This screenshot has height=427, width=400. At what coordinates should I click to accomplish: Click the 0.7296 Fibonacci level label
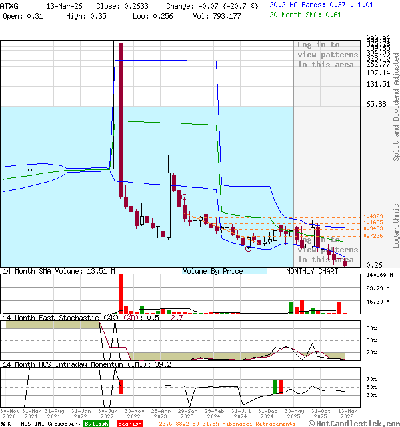pyautogui.click(x=373, y=236)
